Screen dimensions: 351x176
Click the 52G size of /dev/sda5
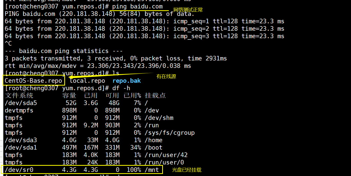71,103
